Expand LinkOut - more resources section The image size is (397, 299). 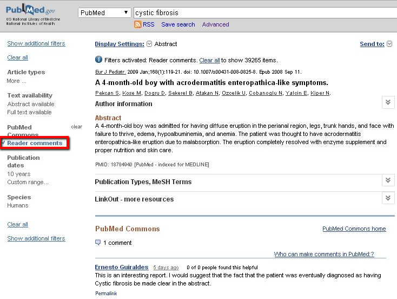pyautogui.click(x=388, y=198)
